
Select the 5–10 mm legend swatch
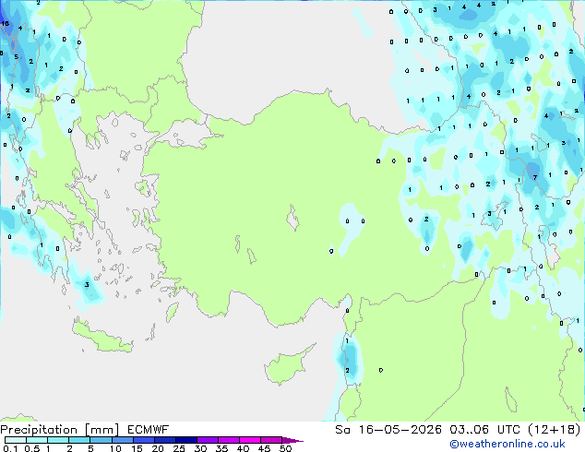click(101, 440)
